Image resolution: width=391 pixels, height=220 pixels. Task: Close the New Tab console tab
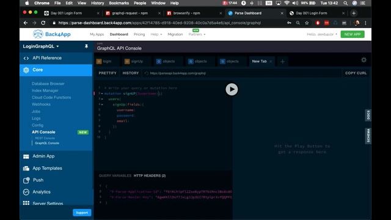[x=271, y=61]
